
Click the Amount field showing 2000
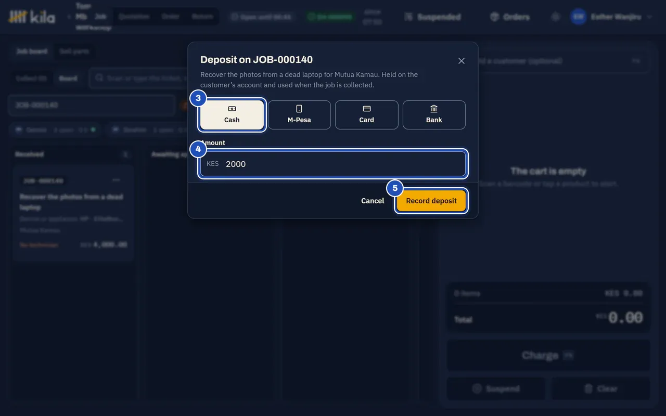click(333, 164)
